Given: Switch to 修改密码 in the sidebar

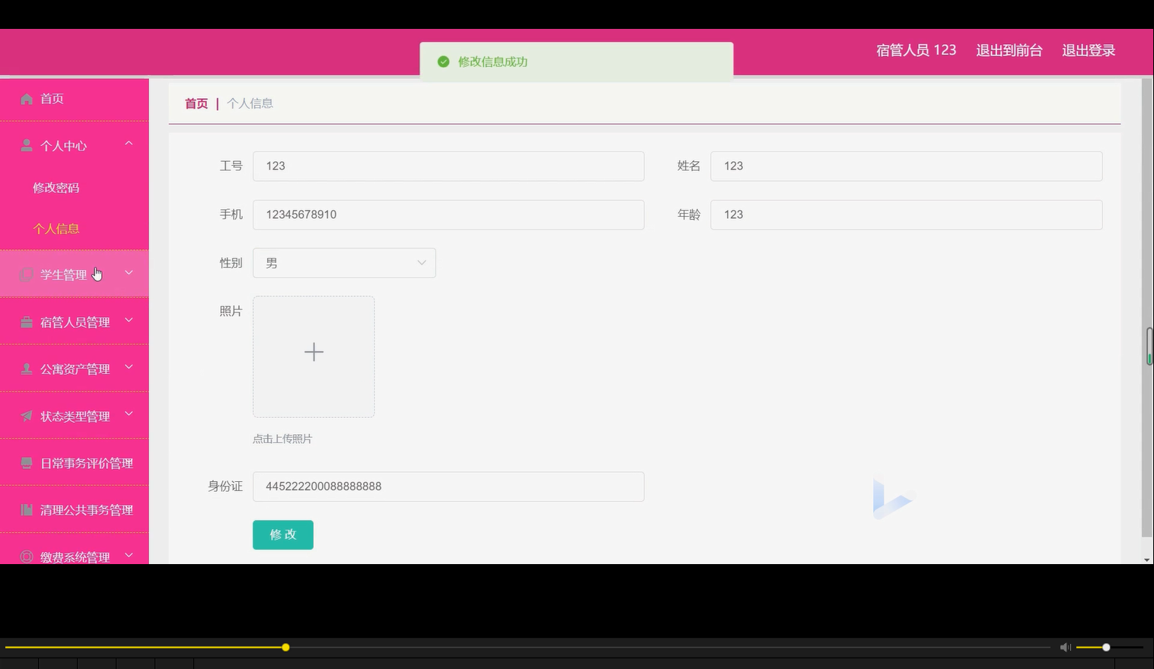Looking at the screenshot, I should (x=56, y=187).
